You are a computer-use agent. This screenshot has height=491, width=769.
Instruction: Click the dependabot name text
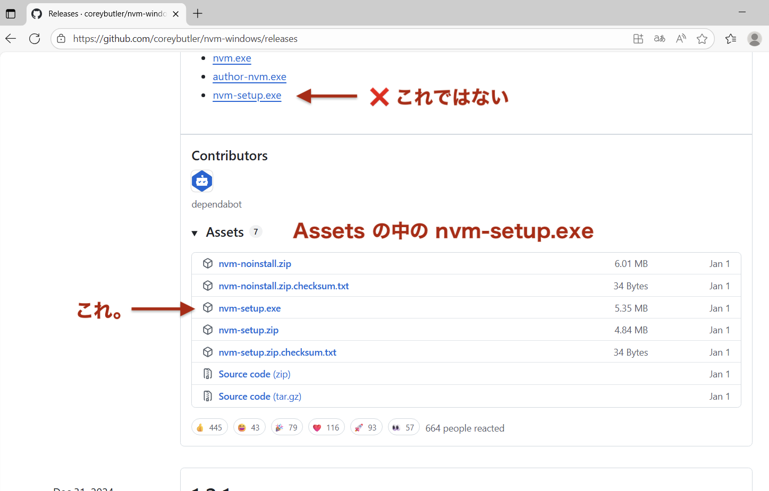point(216,204)
